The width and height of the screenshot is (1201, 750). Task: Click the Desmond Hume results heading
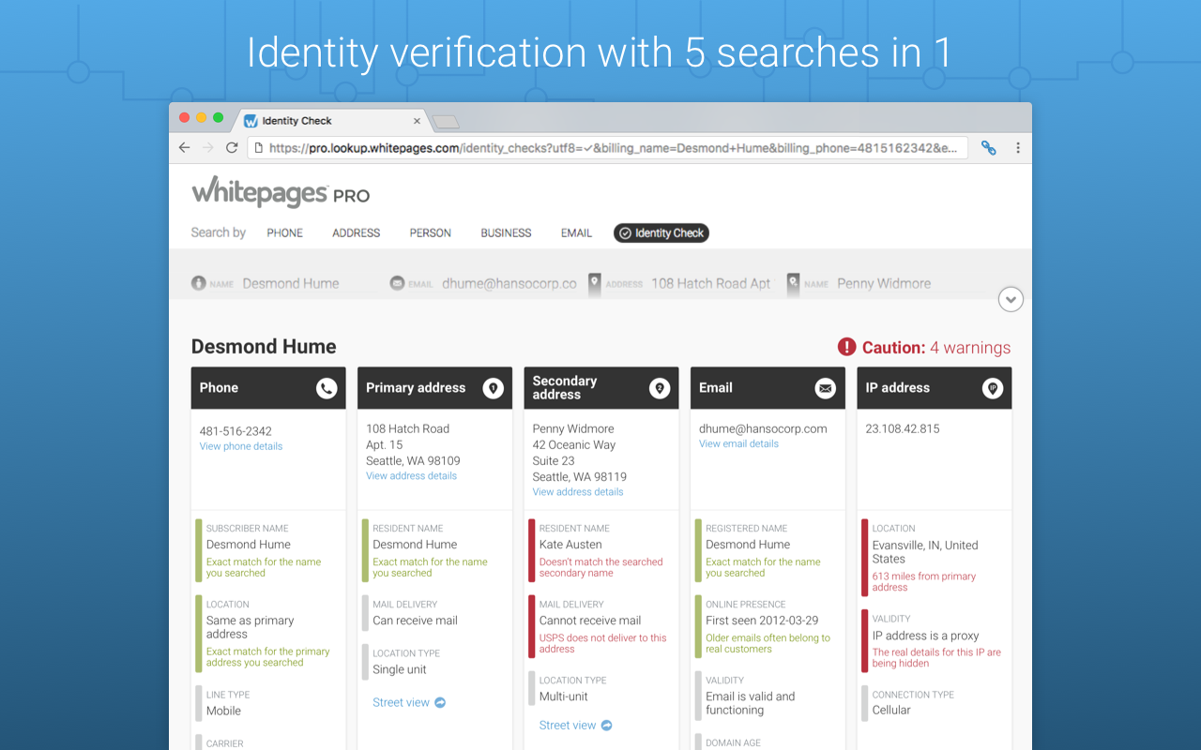coord(264,347)
